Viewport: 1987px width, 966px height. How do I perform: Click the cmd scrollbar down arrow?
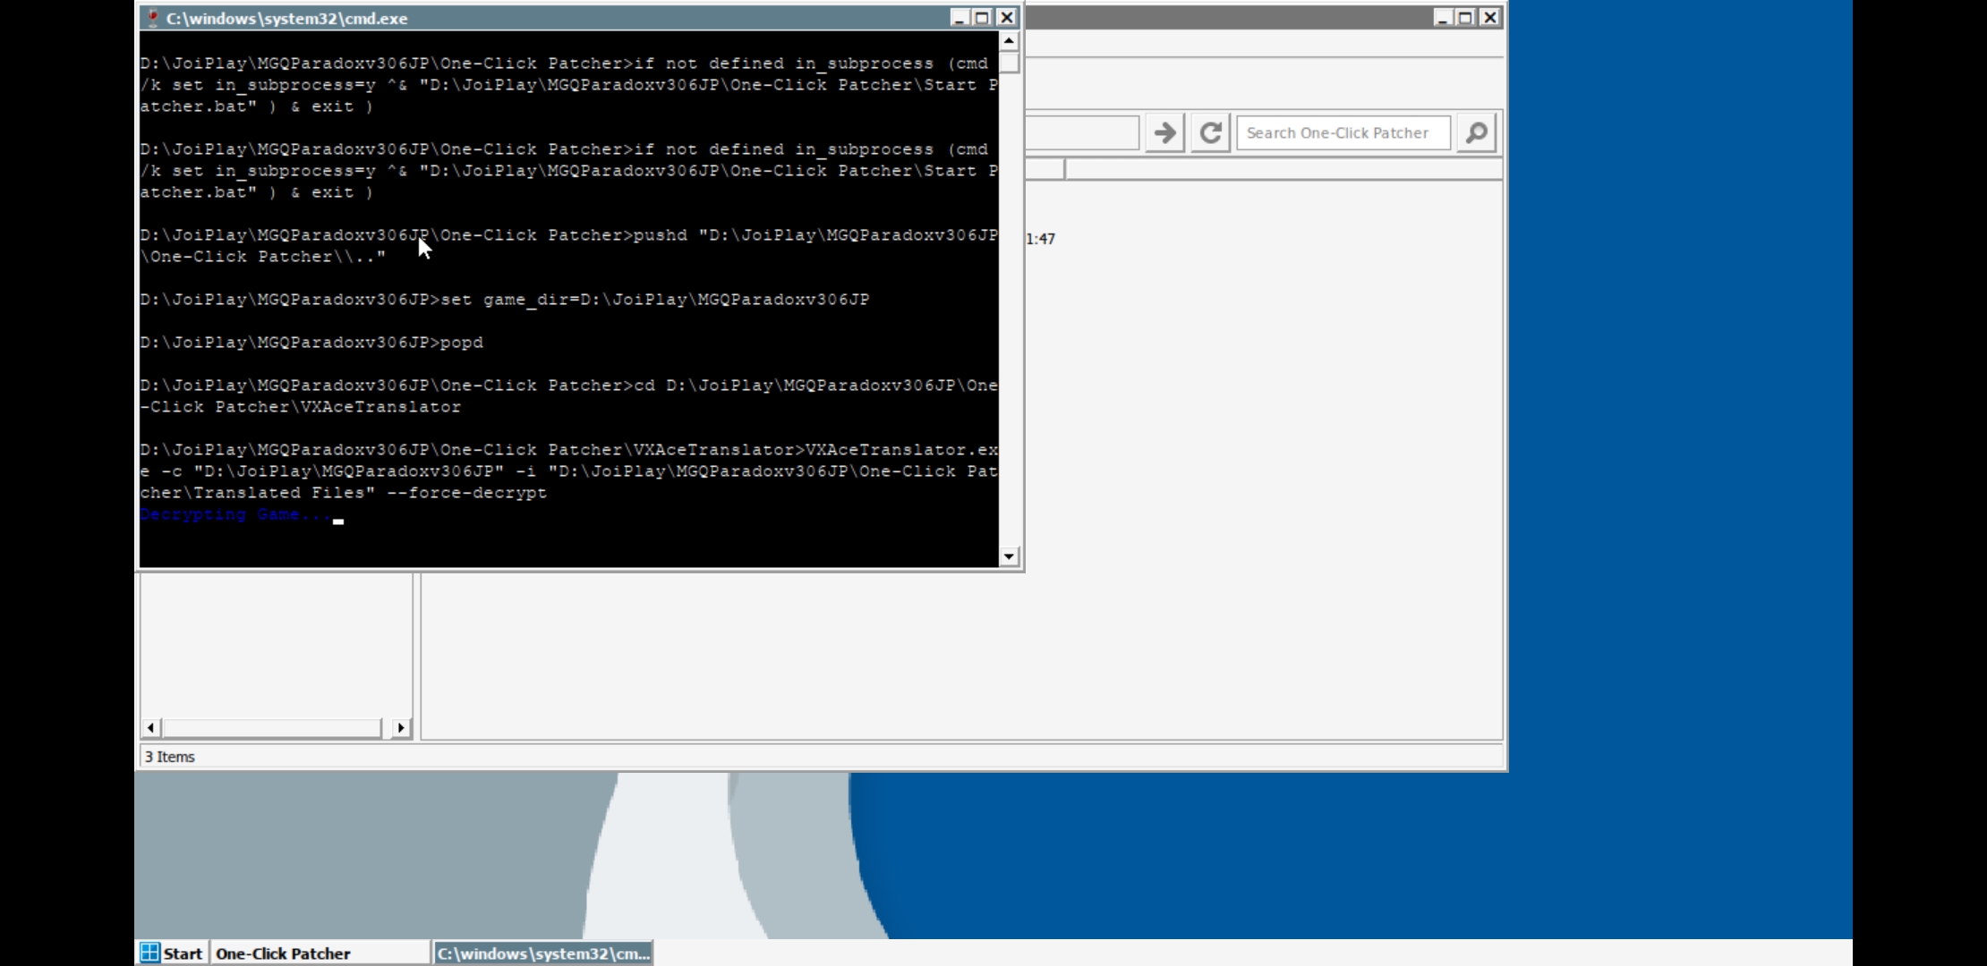pos(1009,556)
